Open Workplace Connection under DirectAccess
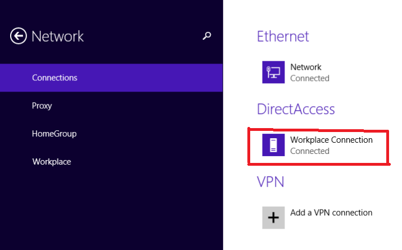Screen dimensions: 402x250 pos(318,145)
